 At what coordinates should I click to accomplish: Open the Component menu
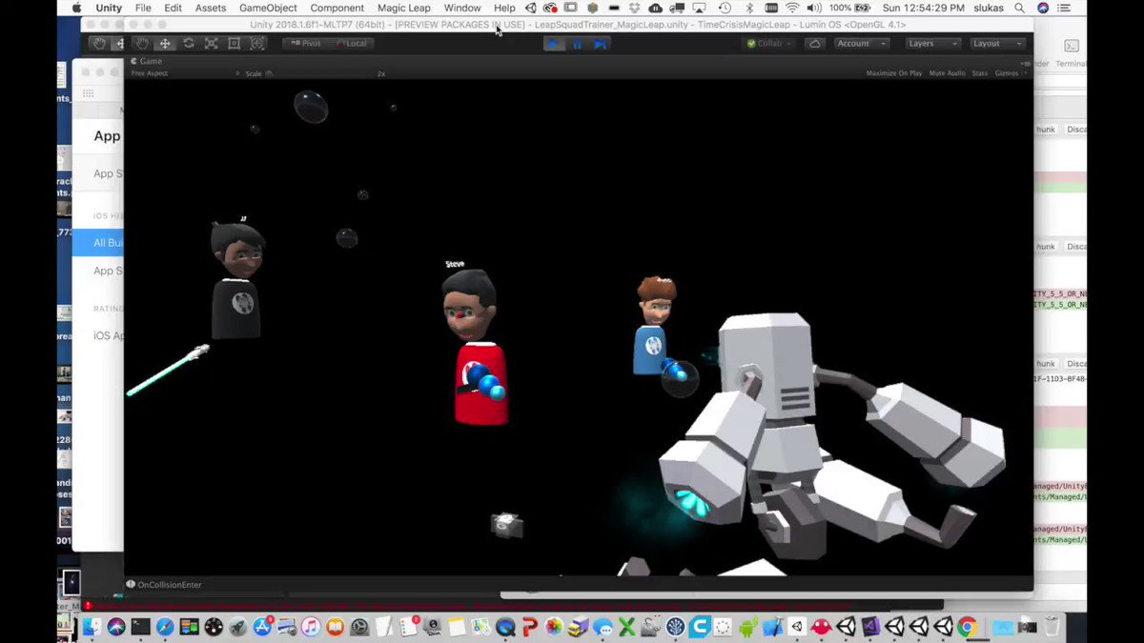337,8
